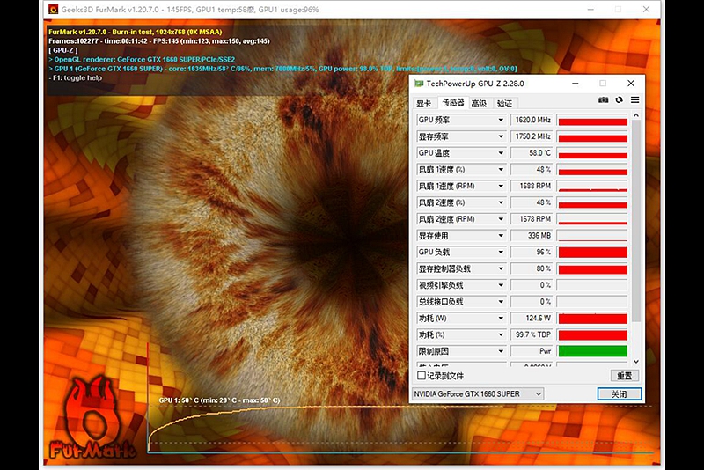Enable the 记录到文件 checkbox
The width and height of the screenshot is (704, 470).
[422, 375]
